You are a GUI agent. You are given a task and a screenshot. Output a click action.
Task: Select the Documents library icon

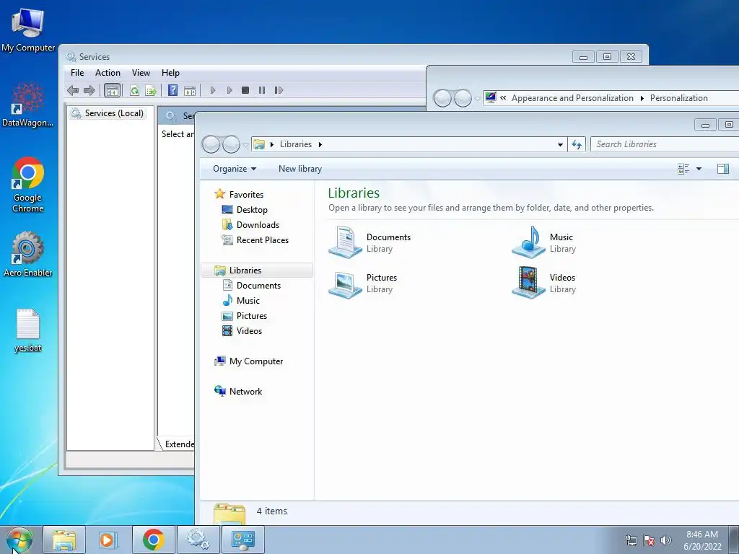(345, 242)
